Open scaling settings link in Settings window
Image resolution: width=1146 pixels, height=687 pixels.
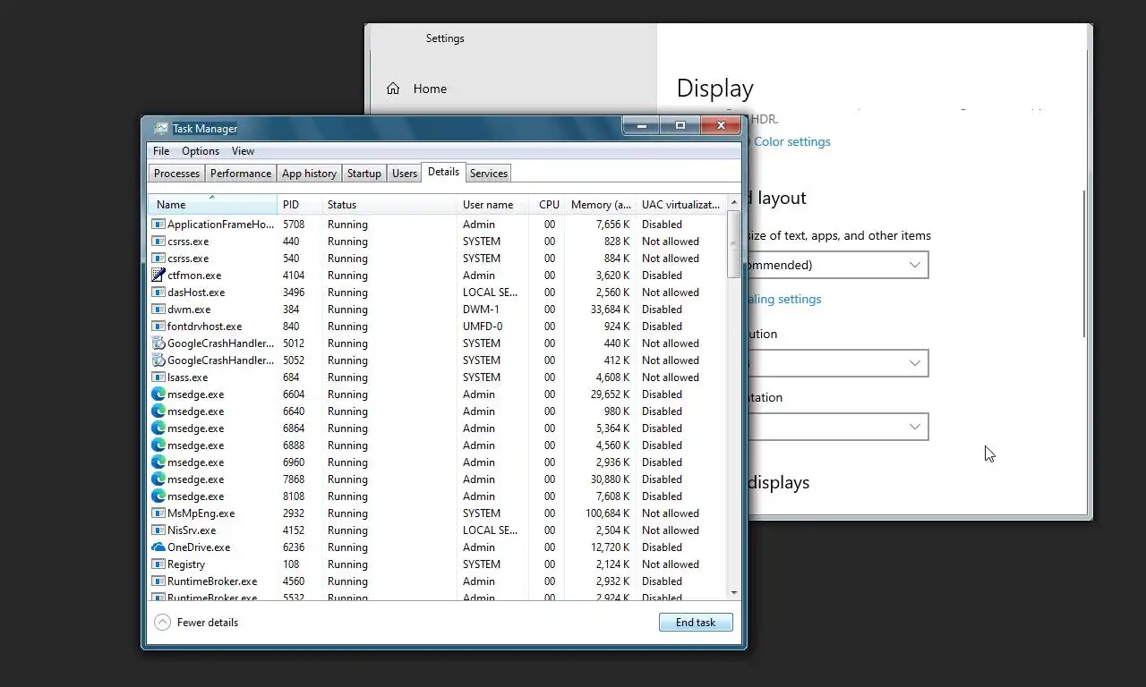784,299
